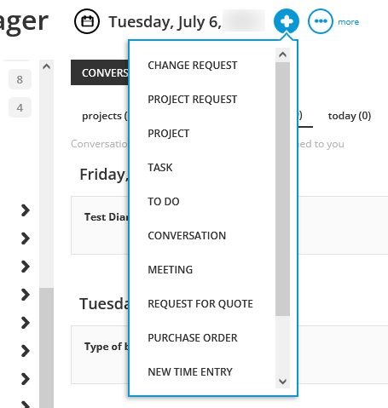388x408 pixels.
Task: Choose PROJECT in the add menu
Action: [x=169, y=134]
